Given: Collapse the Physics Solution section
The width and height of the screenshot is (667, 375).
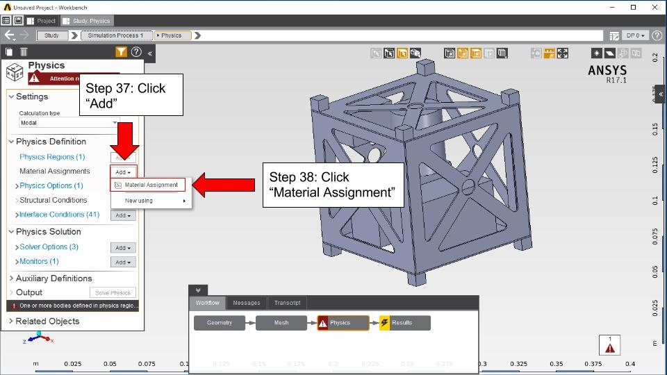Looking at the screenshot, I should point(12,232).
